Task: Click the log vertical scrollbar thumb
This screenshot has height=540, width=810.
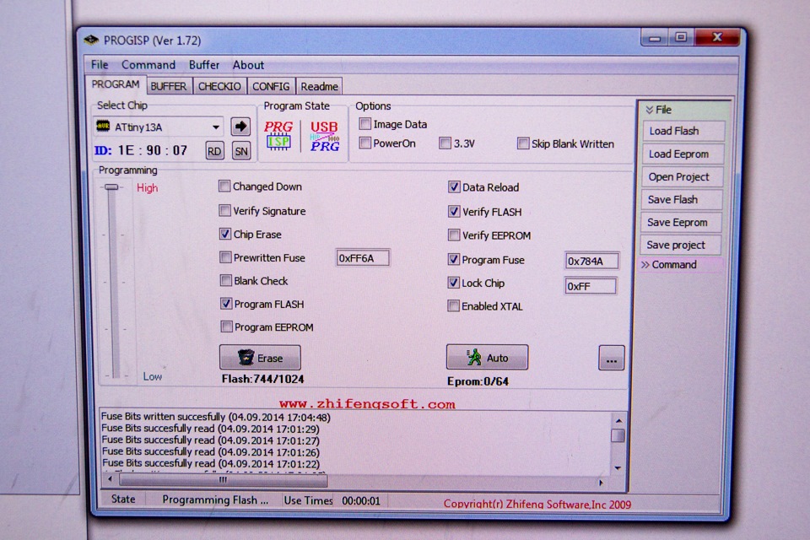Action: (x=618, y=435)
